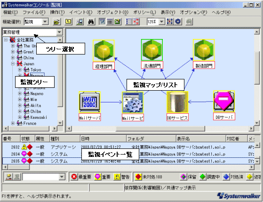The image size is (263, 202).
Task: Select event row 2632
Action: point(128,147)
